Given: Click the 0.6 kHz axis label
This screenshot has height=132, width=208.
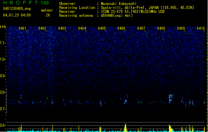Looking at the screenshot, I should click(3, 125).
